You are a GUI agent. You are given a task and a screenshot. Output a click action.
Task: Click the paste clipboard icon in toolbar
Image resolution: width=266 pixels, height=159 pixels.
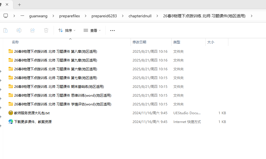point(5,30)
